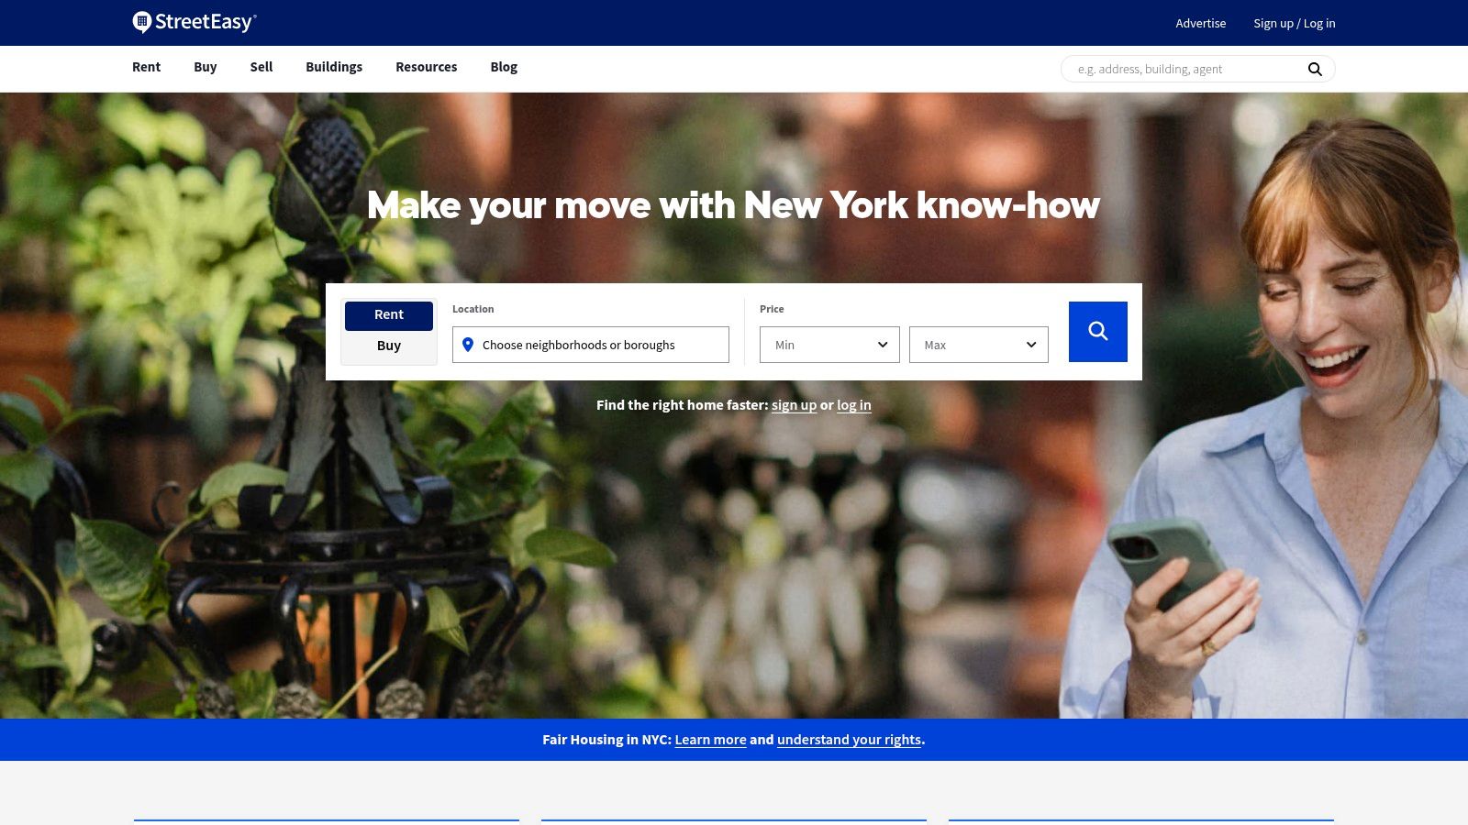
Task: Open the Resources navigation item
Action: click(x=426, y=67)
